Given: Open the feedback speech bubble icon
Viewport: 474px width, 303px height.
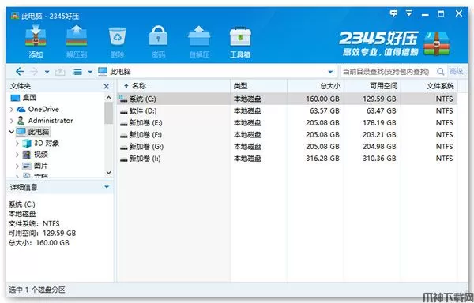Looking at the screenshot, I should [393, 13].
